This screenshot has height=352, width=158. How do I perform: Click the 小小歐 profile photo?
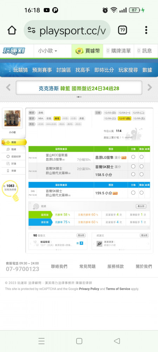pyautogui.click(x=12, y=118)
